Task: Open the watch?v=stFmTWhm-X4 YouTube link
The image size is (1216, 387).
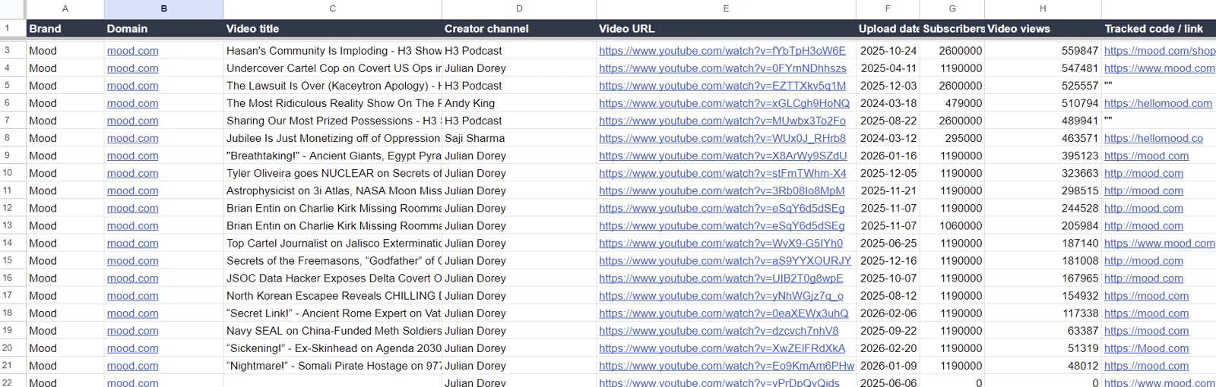Action: click(723, 173)
